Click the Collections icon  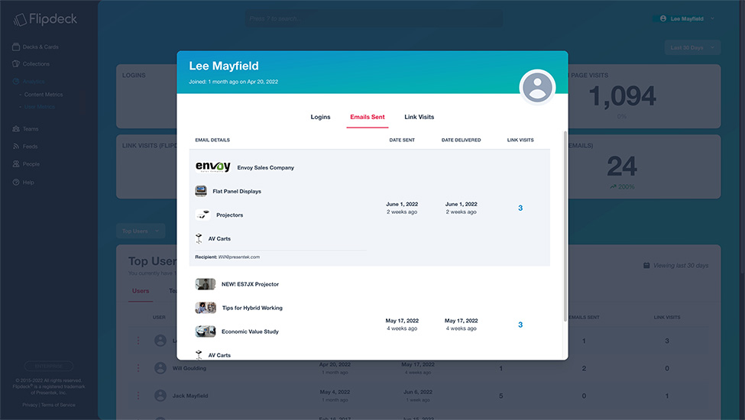click(x=16, y=63)
